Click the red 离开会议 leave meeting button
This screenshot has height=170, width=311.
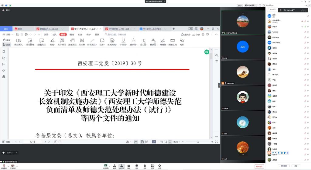[259, 166]
